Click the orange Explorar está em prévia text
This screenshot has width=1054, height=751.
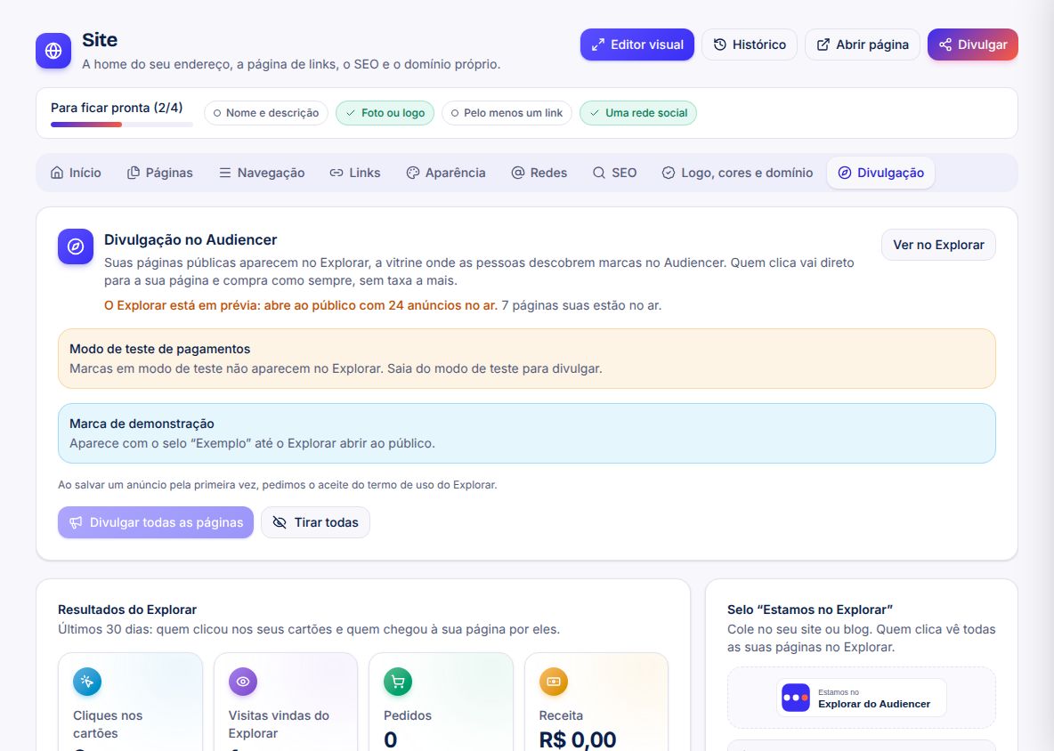[301, 305]
